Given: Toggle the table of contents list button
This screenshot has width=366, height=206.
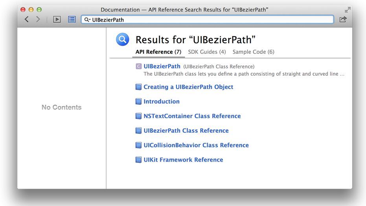Looking at the screenshot, I should pyautogui.click(x=72, y=19).
